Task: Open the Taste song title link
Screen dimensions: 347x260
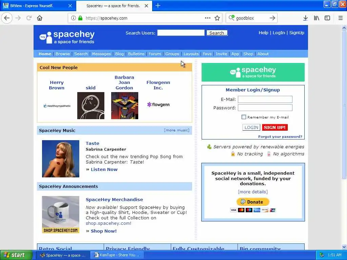Action: [x=92, y=143]
